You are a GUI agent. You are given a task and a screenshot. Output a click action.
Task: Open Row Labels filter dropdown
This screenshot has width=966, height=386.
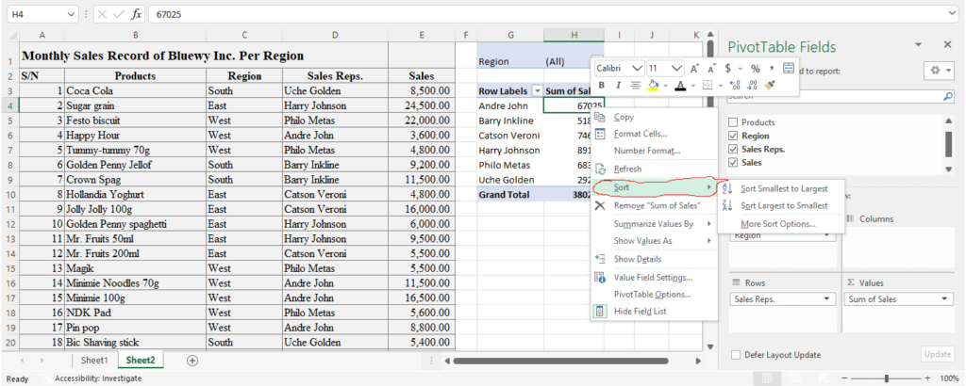(x=537, y=91)
